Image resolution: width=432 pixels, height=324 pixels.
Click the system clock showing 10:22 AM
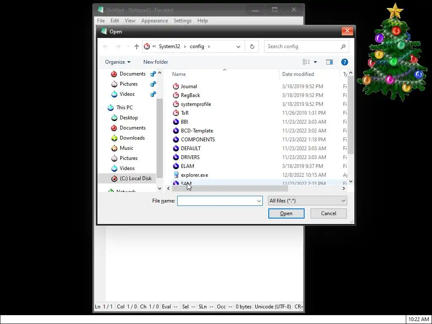coord(418,319)
